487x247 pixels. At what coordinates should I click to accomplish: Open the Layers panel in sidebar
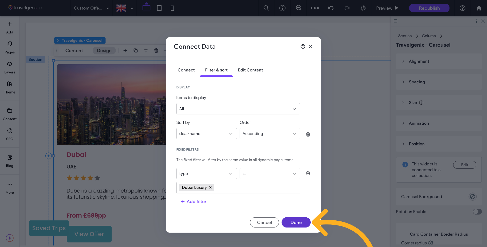point(10,67)
